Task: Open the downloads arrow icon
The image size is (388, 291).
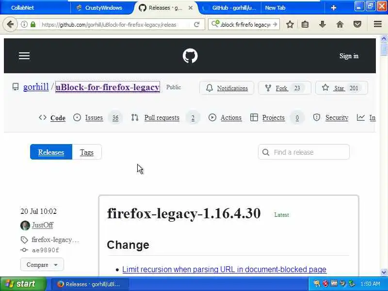Action: point(322,24)
